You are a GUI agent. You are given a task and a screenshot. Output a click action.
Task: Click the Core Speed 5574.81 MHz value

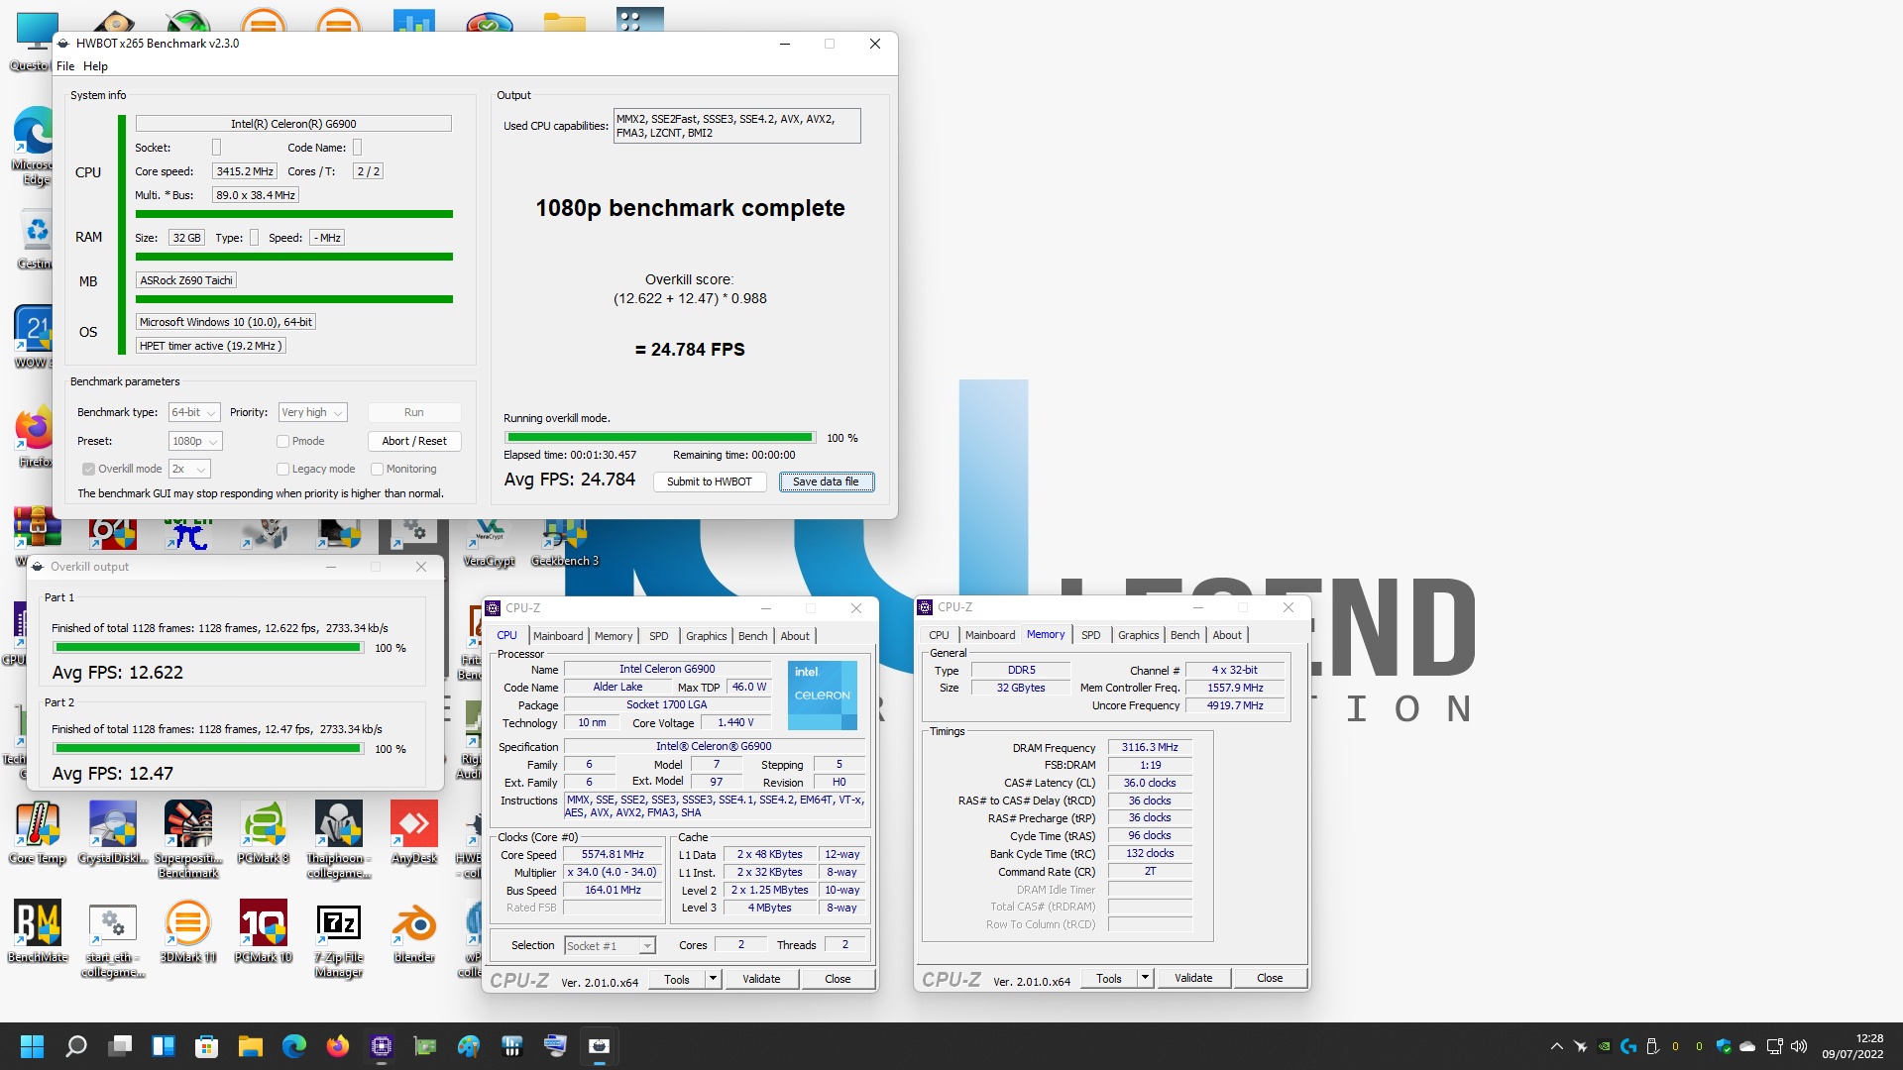click(613, 855)
